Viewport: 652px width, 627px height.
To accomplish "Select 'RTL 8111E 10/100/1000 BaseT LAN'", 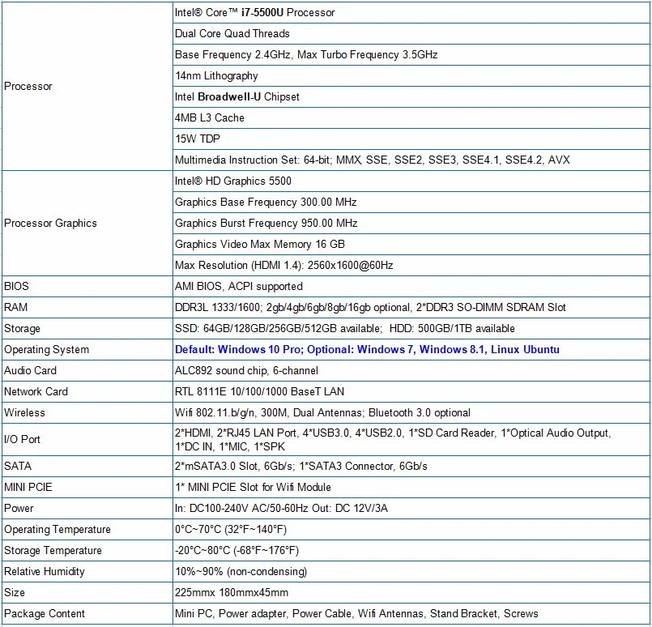I will coord(411,391).
